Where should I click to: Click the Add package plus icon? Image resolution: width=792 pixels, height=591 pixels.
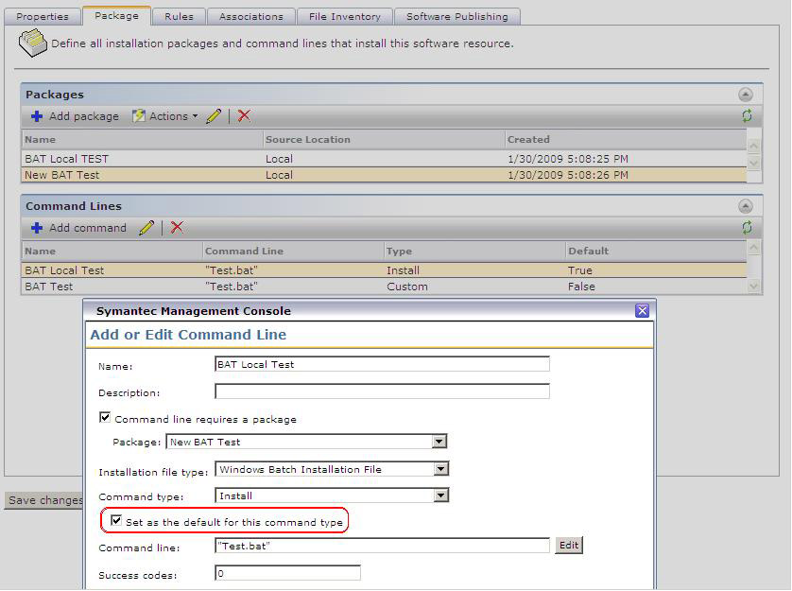coord(37,116)
